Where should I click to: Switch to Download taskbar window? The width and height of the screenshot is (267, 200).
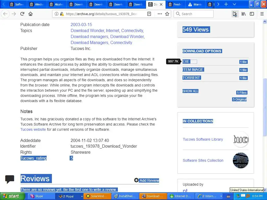coord(153,196)
